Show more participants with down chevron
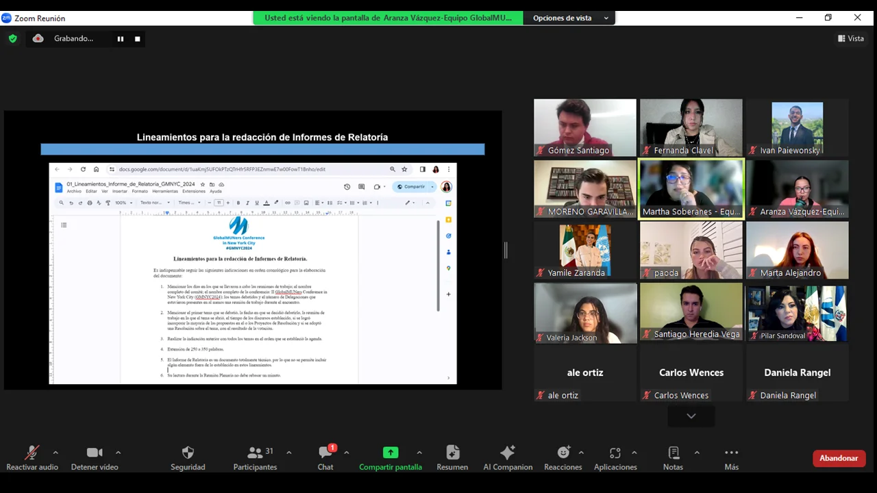 [x=691, y=416]
